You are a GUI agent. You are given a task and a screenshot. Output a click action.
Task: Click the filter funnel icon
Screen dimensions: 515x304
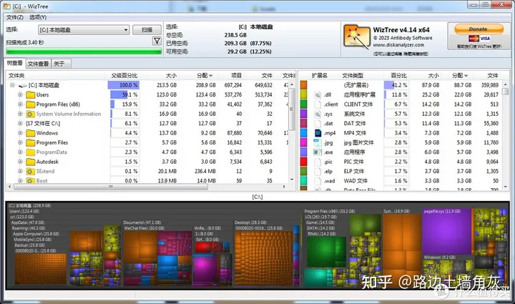(157, 41)
